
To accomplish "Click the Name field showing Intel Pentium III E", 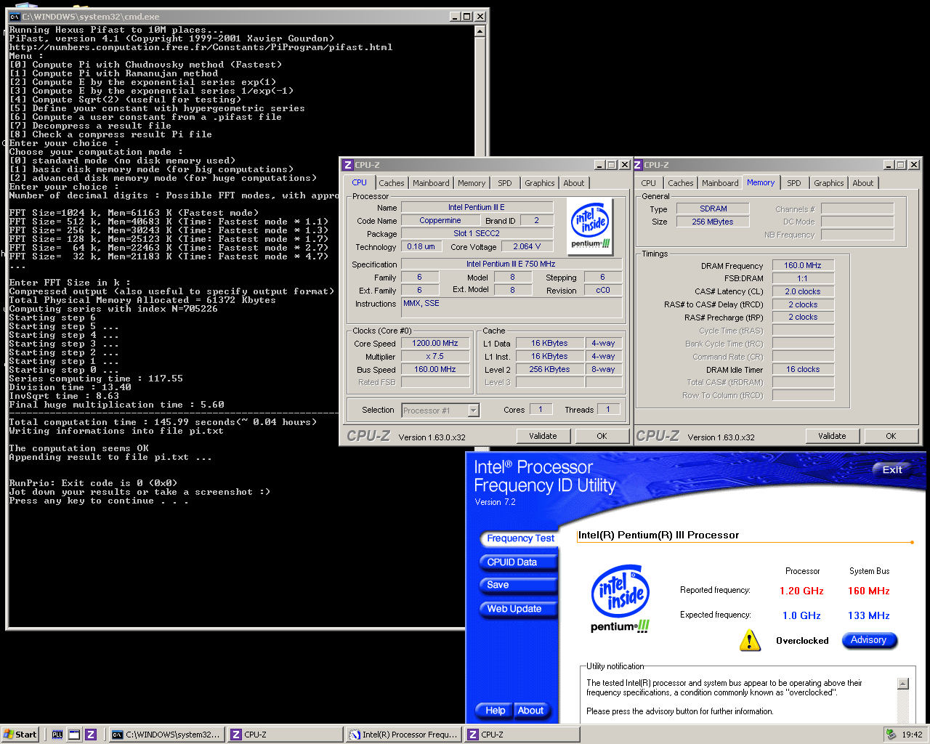I will (477, 208).
